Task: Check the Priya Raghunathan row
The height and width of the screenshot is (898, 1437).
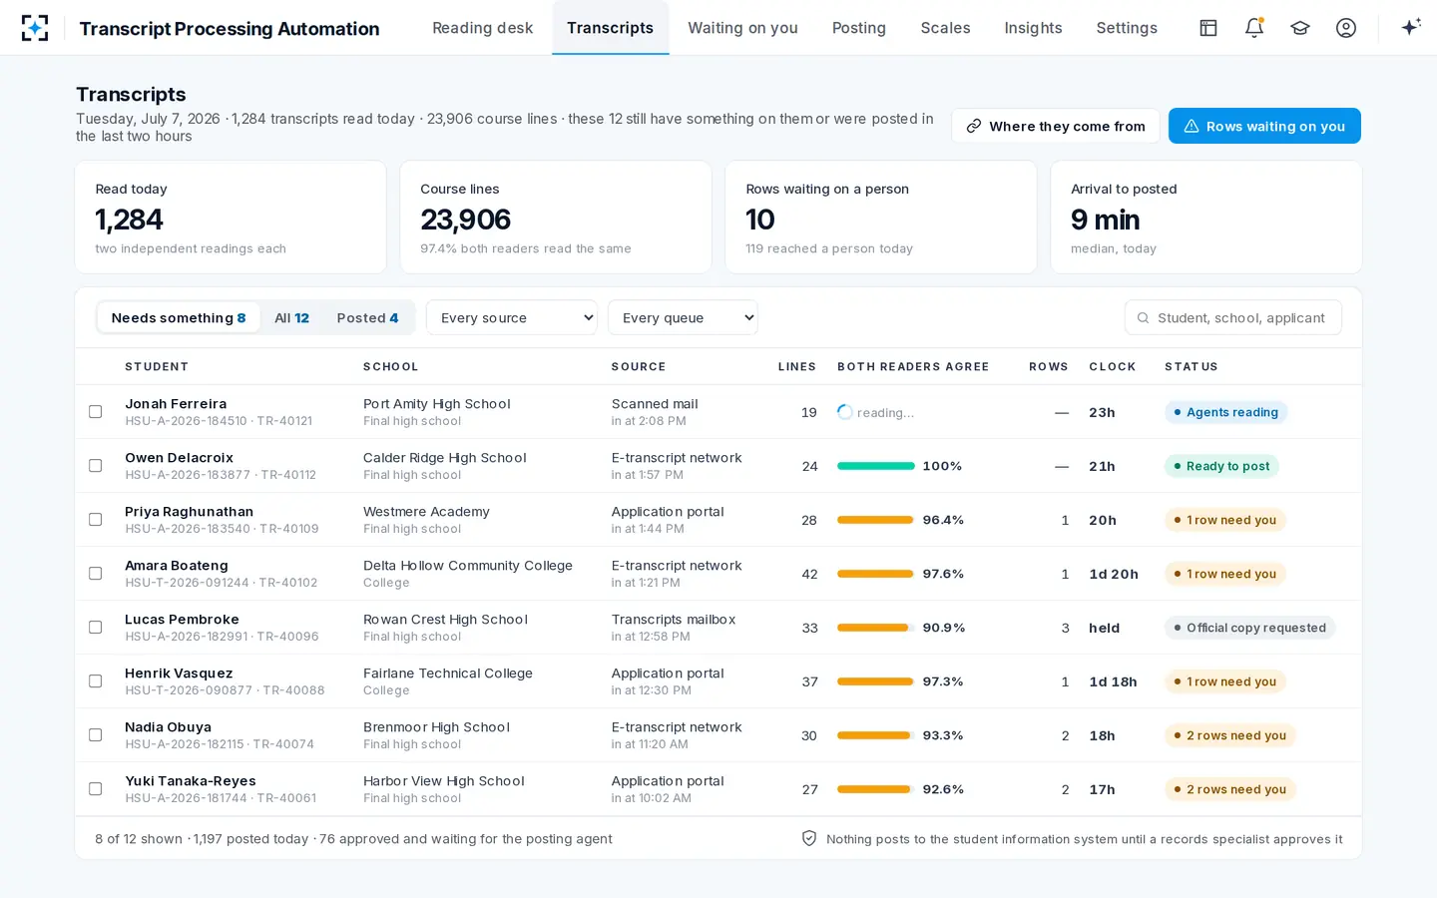Action: (96, 520)
